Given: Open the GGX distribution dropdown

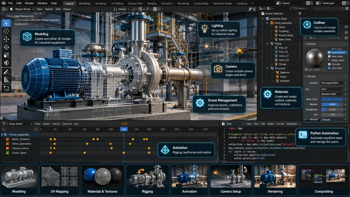Looking at the screenshot, I should coord(332,89).
